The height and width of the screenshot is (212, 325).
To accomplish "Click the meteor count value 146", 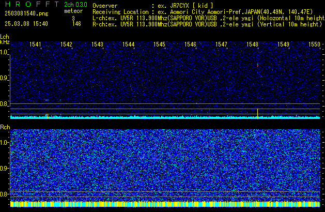I will [x=76, y=24].
